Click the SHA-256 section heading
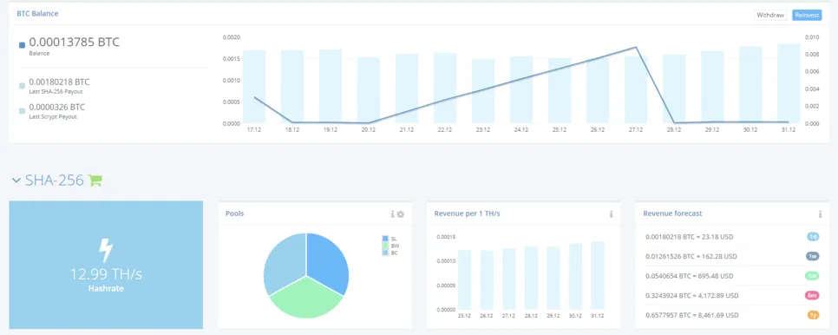Screen dimensions: 838x335 [55, 181]
